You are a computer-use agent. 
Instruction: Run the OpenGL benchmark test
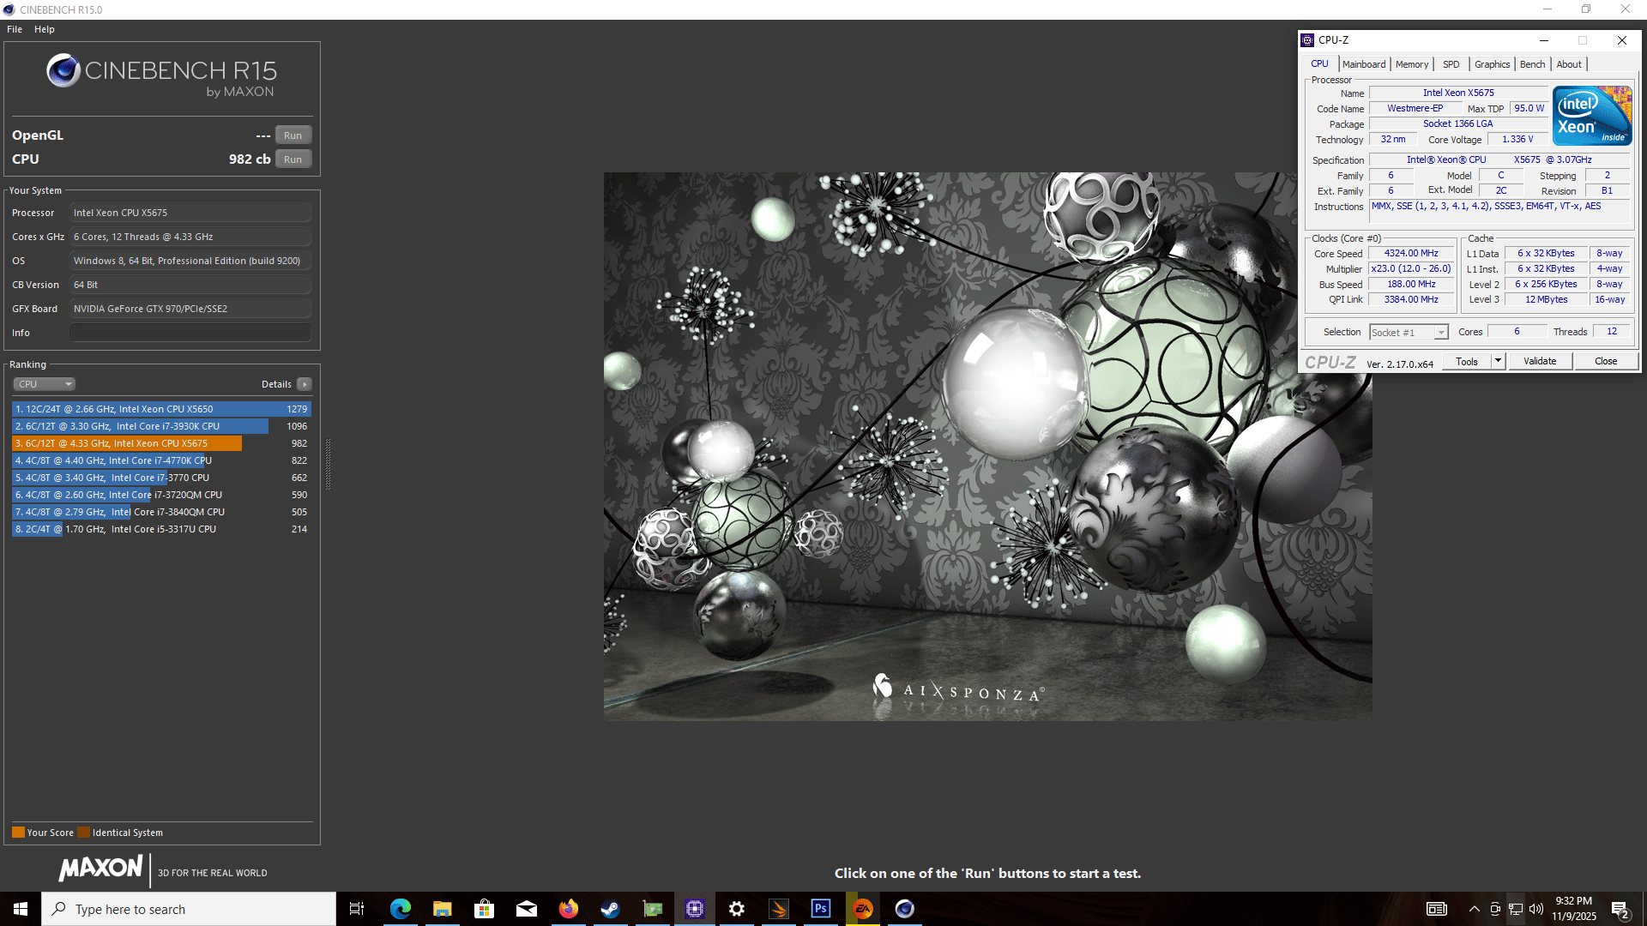click(293, 135)
